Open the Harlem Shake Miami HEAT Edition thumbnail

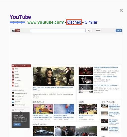tap(86, 71)
